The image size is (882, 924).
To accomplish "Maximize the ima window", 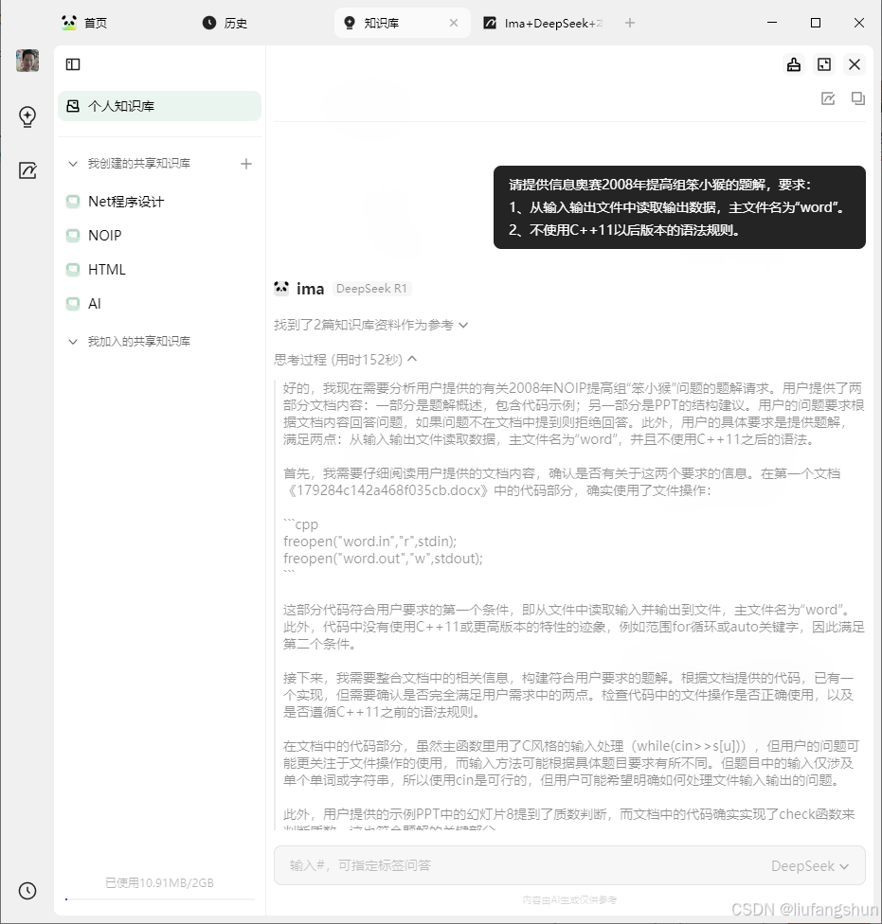I will pyautogui.click(x=816, y=23).
